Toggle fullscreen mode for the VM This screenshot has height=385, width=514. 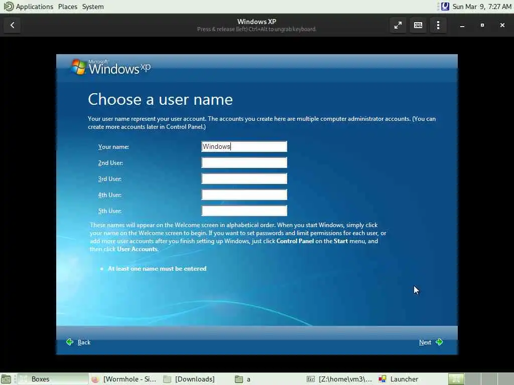click(x=398, y=25)
